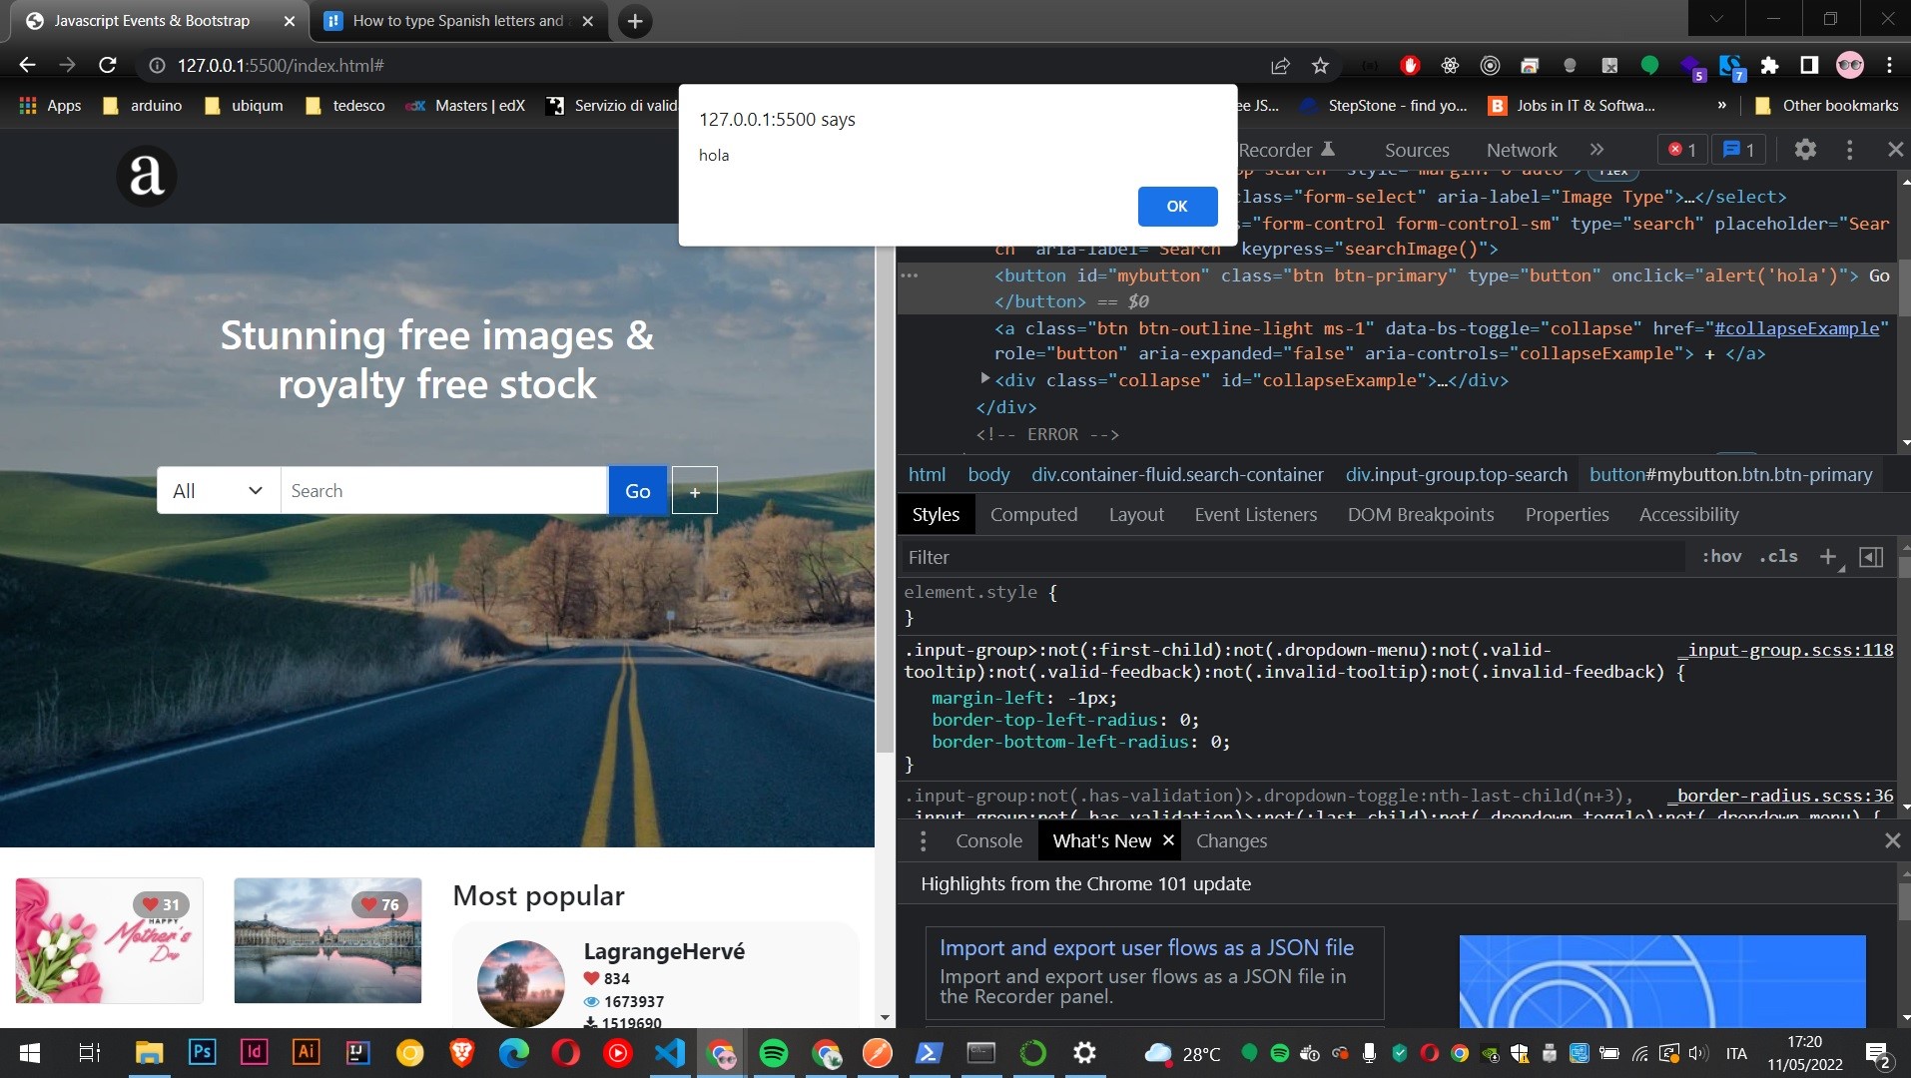The image size is (1911, 1078).
Task: Like the image with 76 hearts
Action: (379, 904)
